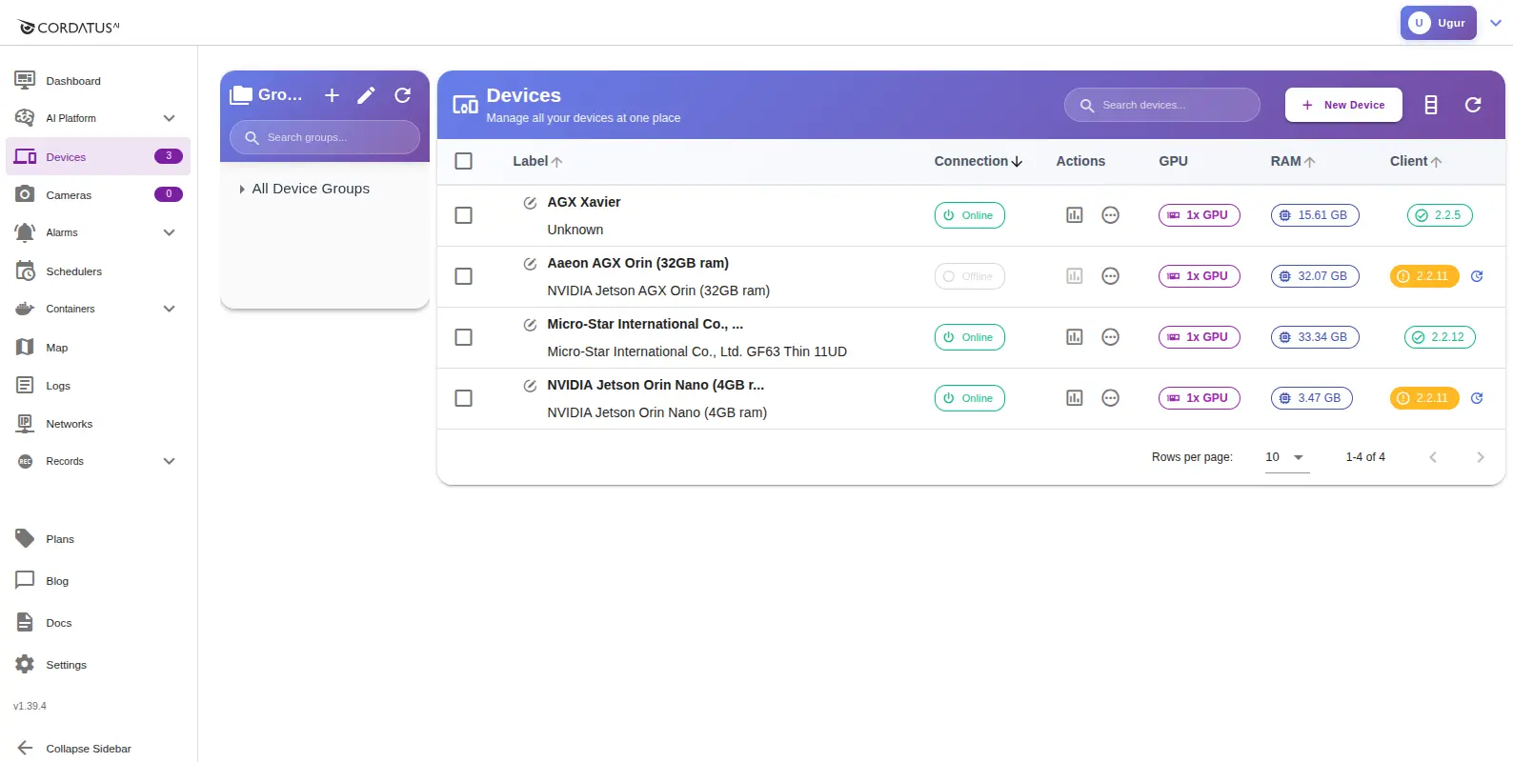
Task: Expand AI Platform menu
Action: (169, 118)
